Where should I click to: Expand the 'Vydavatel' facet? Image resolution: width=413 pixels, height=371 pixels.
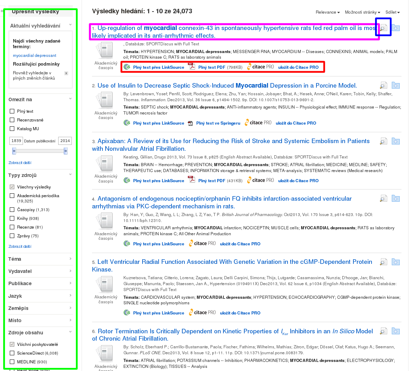(70, 271)
